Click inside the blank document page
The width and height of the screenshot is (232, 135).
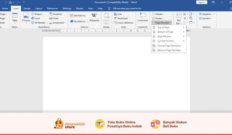point(116,74)
